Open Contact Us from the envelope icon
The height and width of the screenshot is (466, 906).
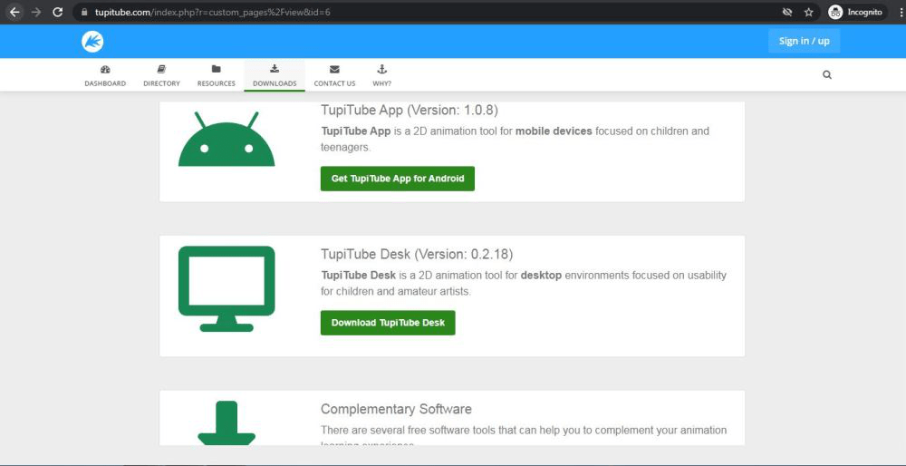pos(334,70)
